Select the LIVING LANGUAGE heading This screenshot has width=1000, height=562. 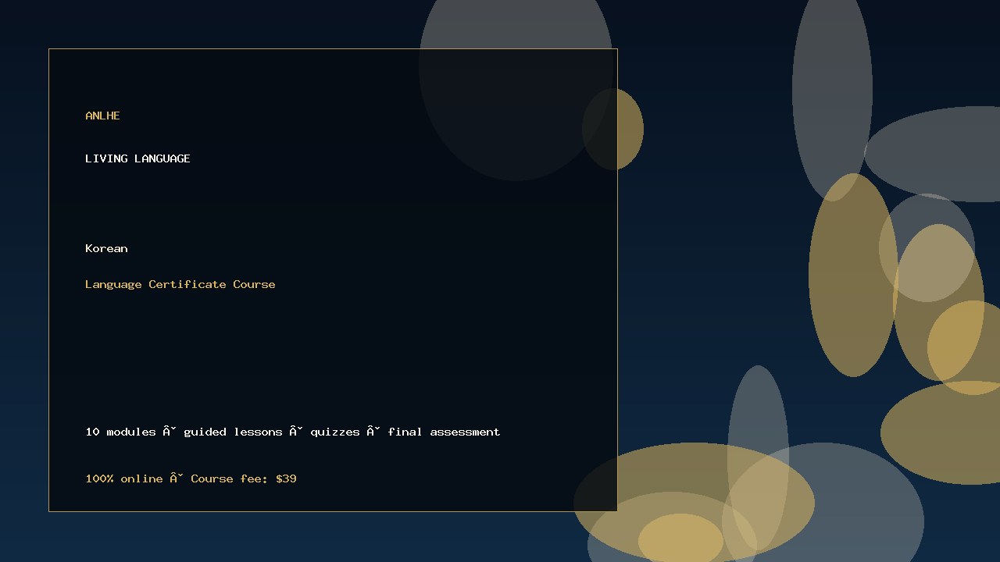coord(137,158)
